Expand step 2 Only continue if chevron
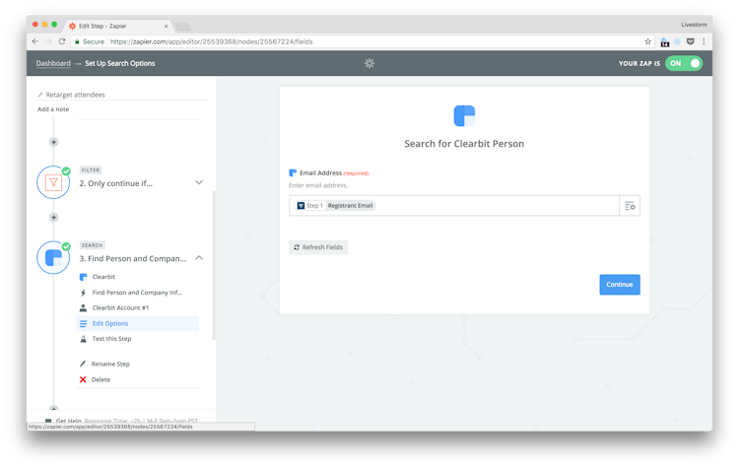The image size is (739, 469). [x=199, y=182]
